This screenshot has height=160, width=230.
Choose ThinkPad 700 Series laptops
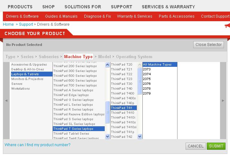coord(79,85)
